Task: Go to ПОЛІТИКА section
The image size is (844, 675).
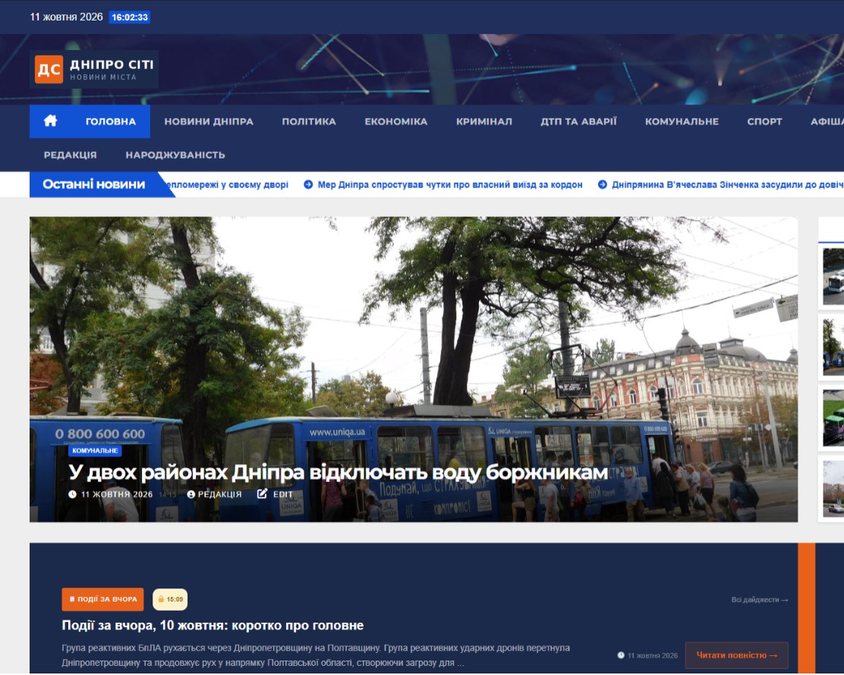Action: 309,121
